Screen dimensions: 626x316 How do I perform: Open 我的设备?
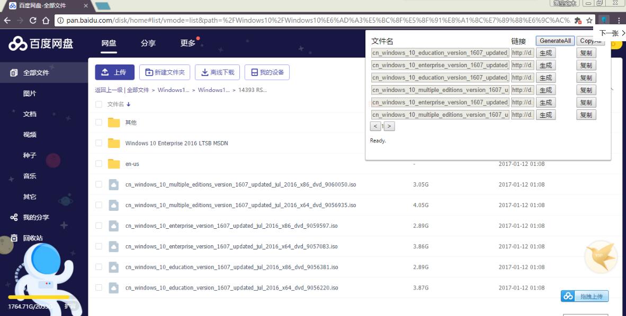(x=267, y=72)
